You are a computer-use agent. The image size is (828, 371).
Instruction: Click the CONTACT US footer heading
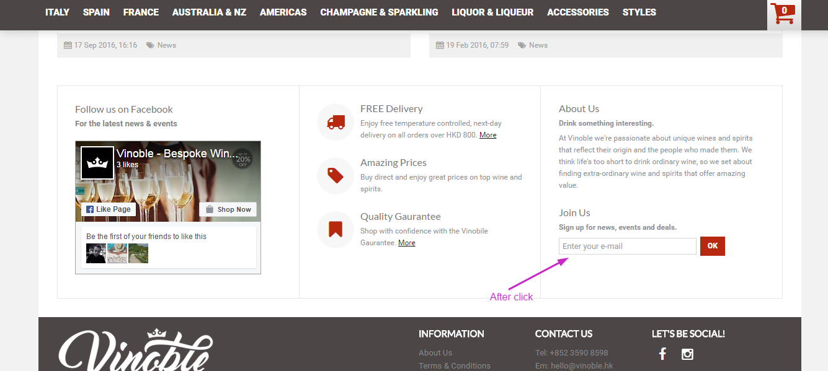[564, 334]
